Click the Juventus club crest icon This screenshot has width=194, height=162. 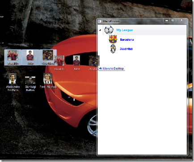click(x=113, y=48)
